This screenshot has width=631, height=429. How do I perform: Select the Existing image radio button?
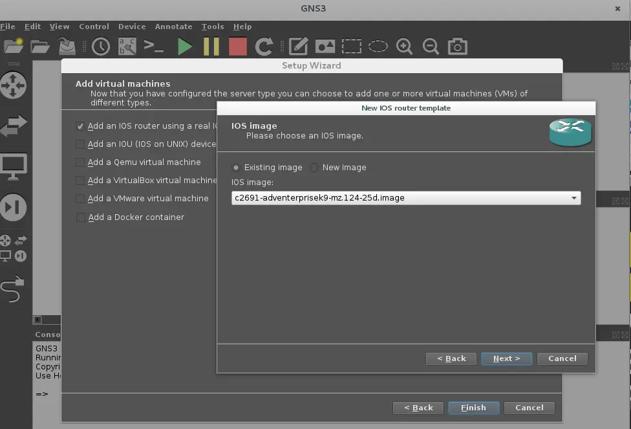coord(236,168)
